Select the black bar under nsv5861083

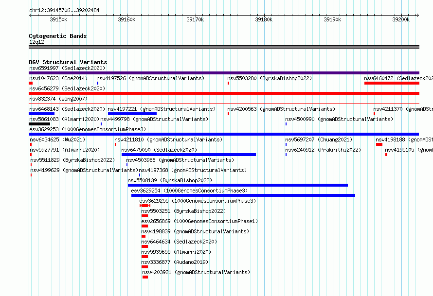[x=39, y=124]
